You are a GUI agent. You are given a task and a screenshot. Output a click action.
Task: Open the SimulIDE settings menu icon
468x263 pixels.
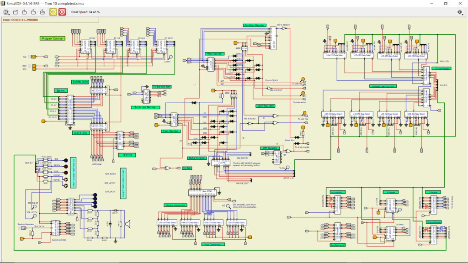[5, 12]
